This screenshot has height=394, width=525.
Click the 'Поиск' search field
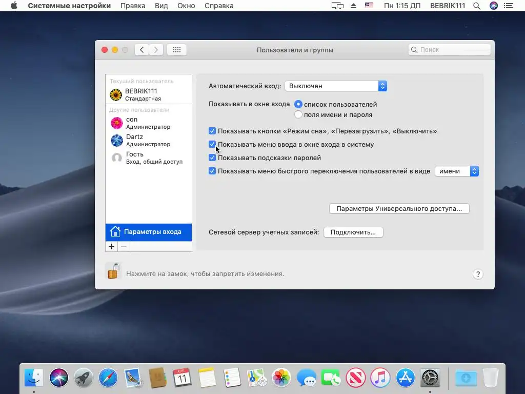tap(449, 50)
